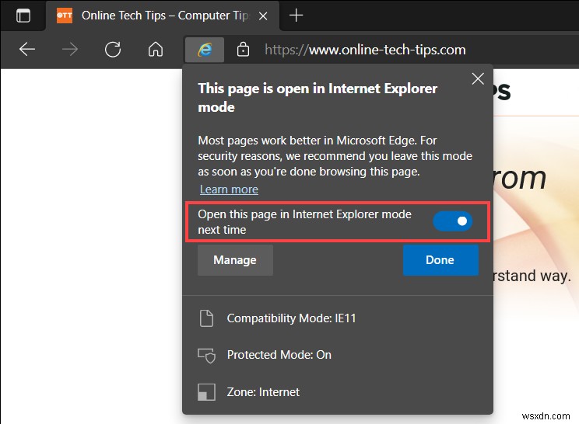The image size is (579, 424).
Task: Go to the home page icon
Action: (x=156, y=50)
